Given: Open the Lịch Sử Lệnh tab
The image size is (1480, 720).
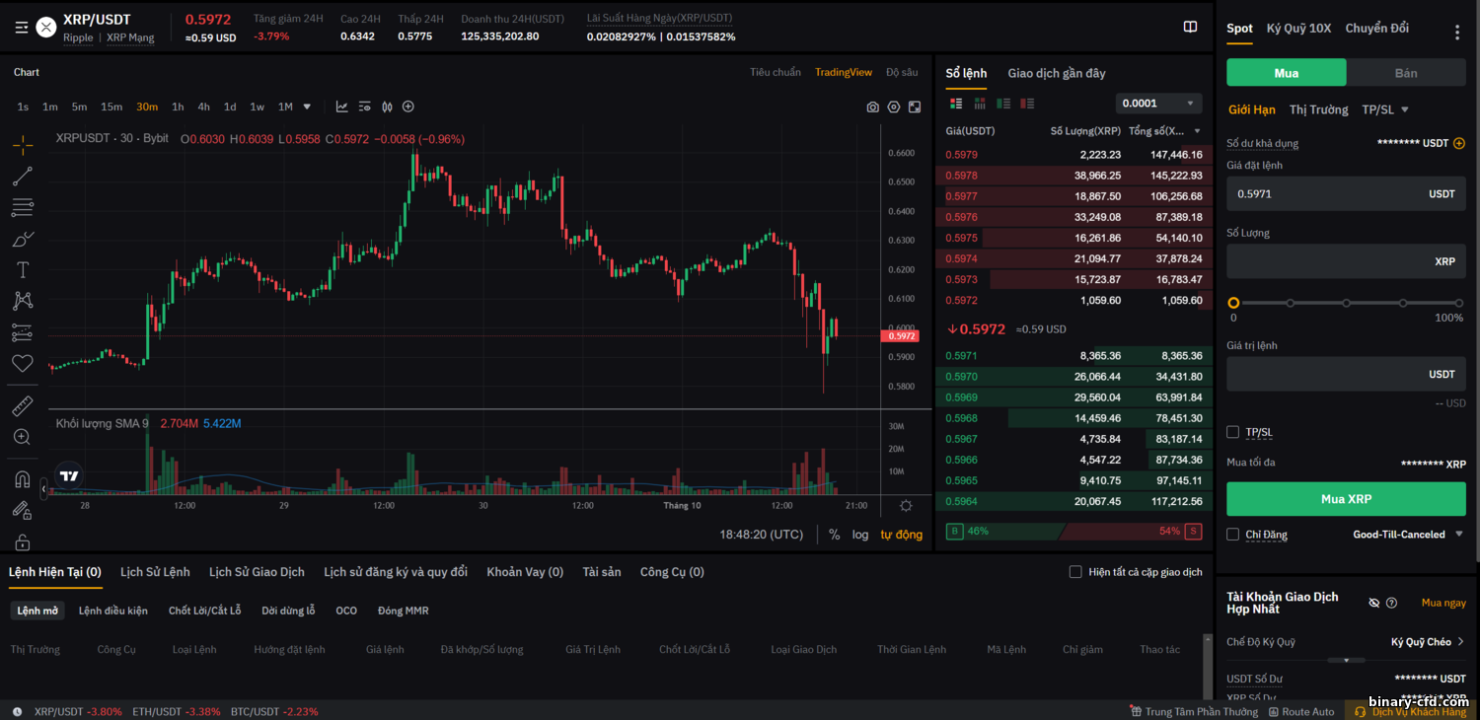Looking at the screenshot, I should tap(155, 572).
